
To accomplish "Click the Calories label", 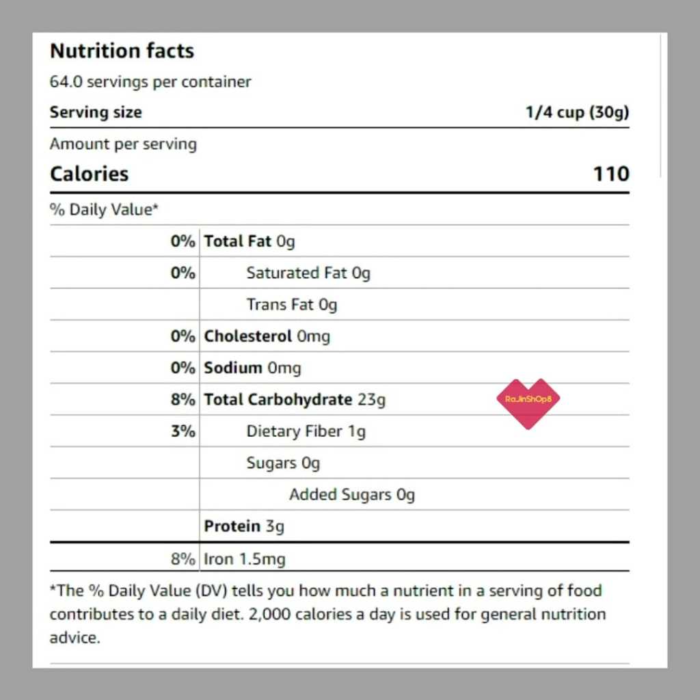I will [89, 174].
